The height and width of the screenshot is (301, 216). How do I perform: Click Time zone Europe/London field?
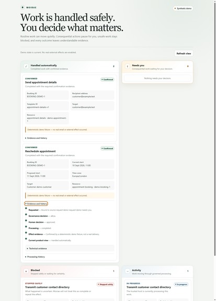coord(93,175)
